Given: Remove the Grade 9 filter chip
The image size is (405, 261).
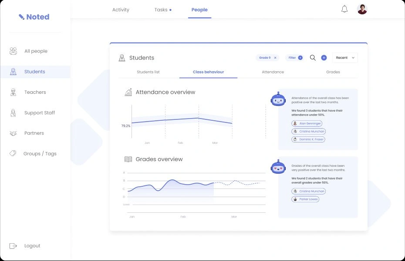Looking at the screenshot, I should 275,58.
